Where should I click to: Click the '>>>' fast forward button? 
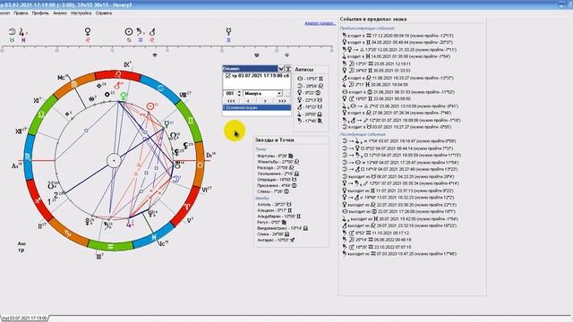[282, 101]
